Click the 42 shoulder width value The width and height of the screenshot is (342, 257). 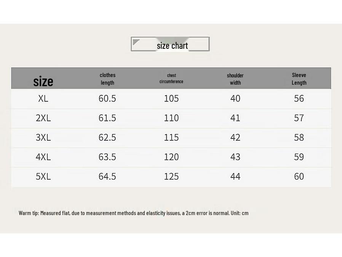[x=235, y=138]
